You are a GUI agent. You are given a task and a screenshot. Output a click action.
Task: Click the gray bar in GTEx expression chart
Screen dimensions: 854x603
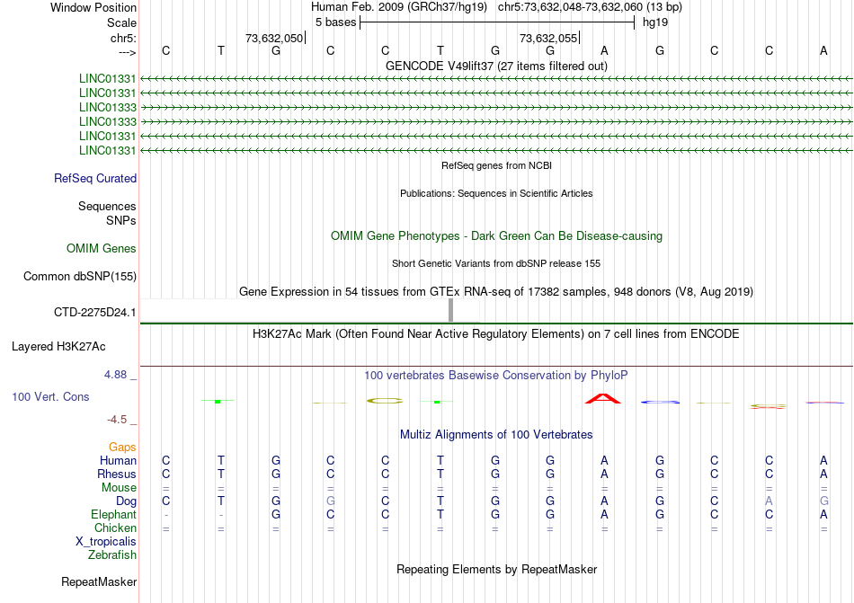pos(450,310)
